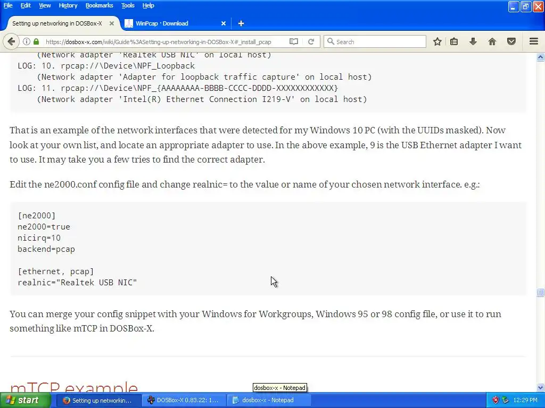
Task: Click the '[ethernet, pcap]' code line
Action: tap(55, 271)
